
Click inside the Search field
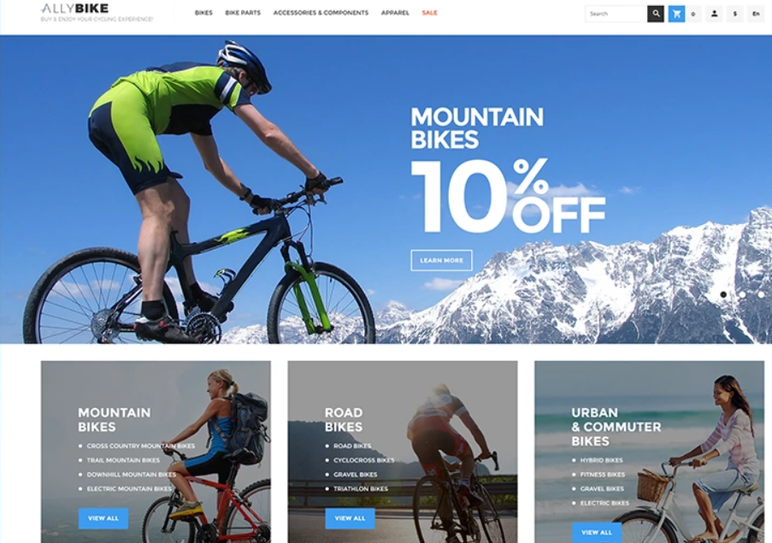coord(616,14)
